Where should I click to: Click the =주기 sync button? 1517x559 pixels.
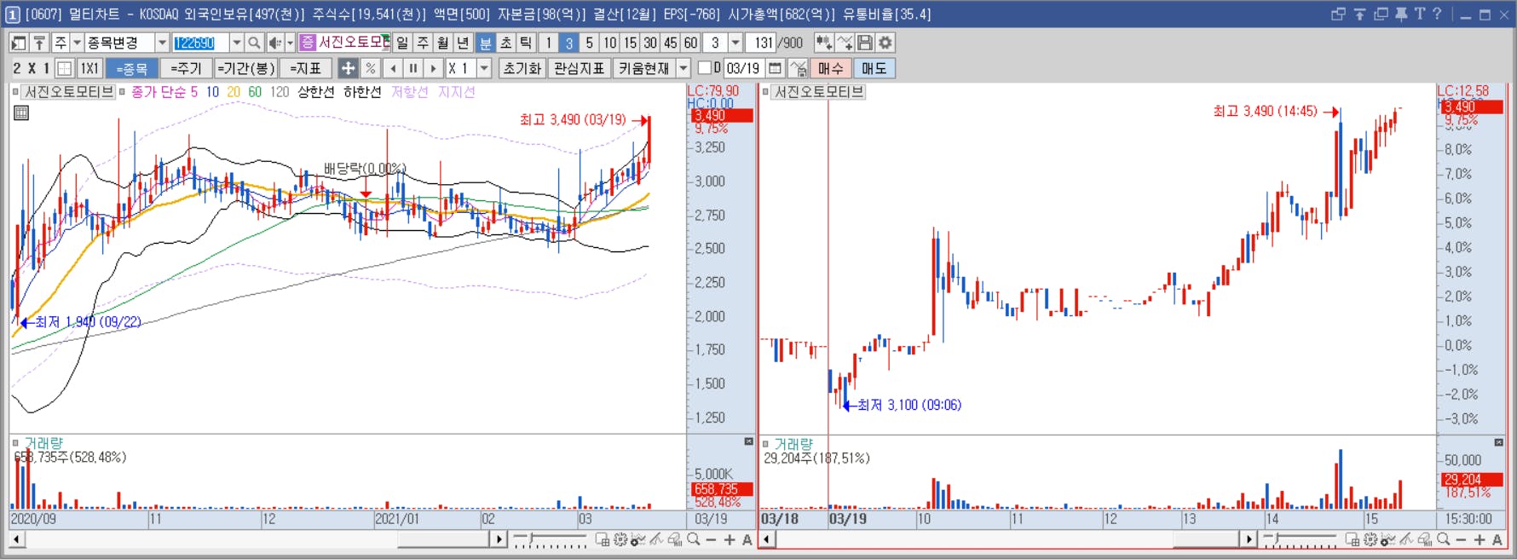[185, 68]
